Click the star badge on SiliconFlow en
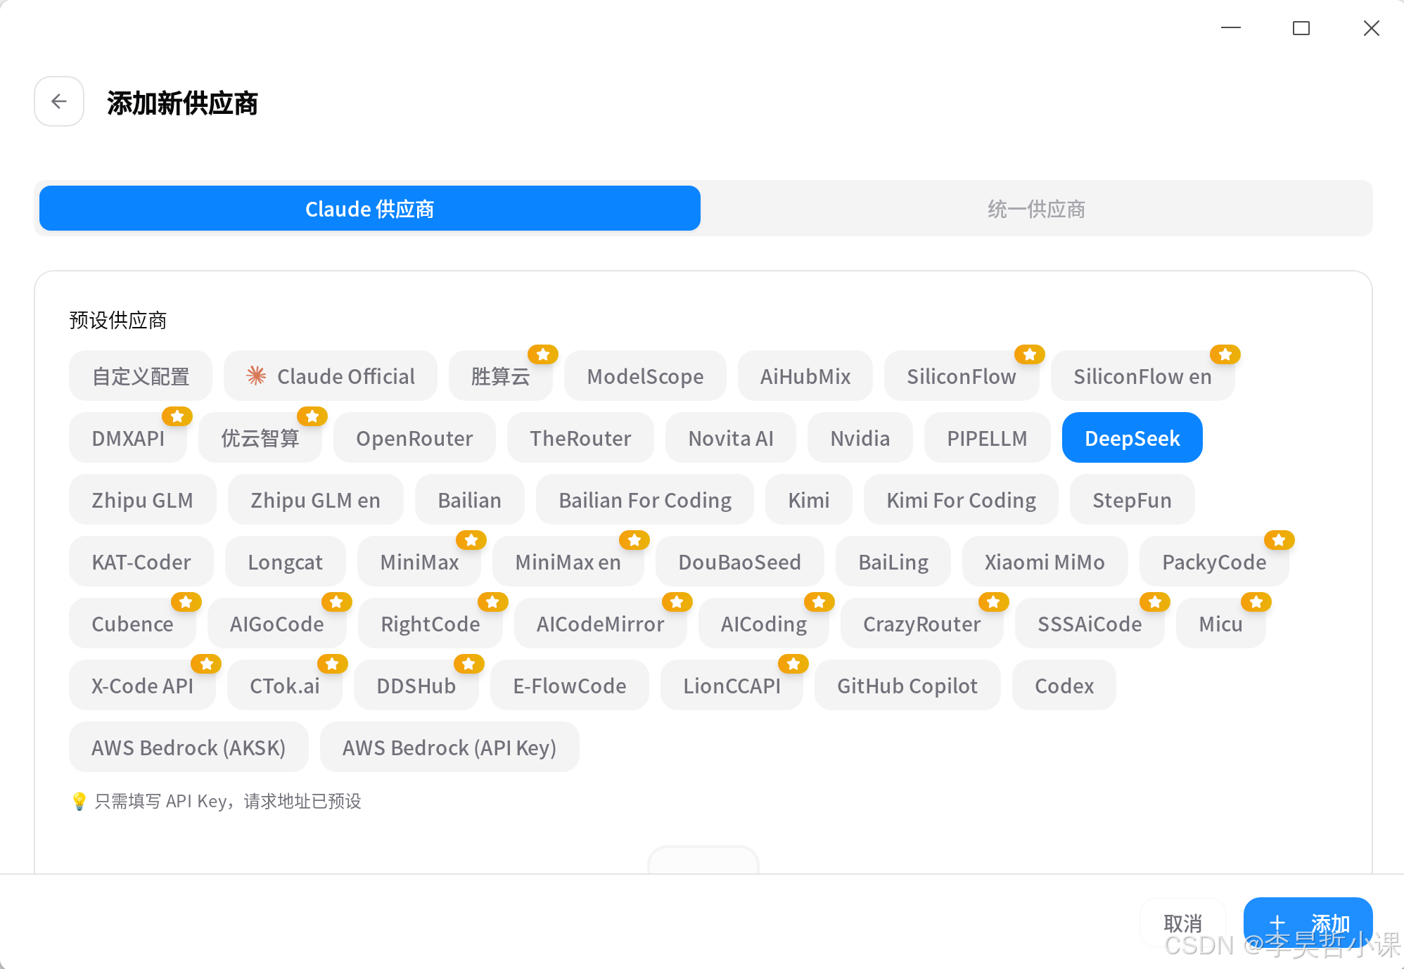This screenshot has height=969, width=1404. [1225, 354]
